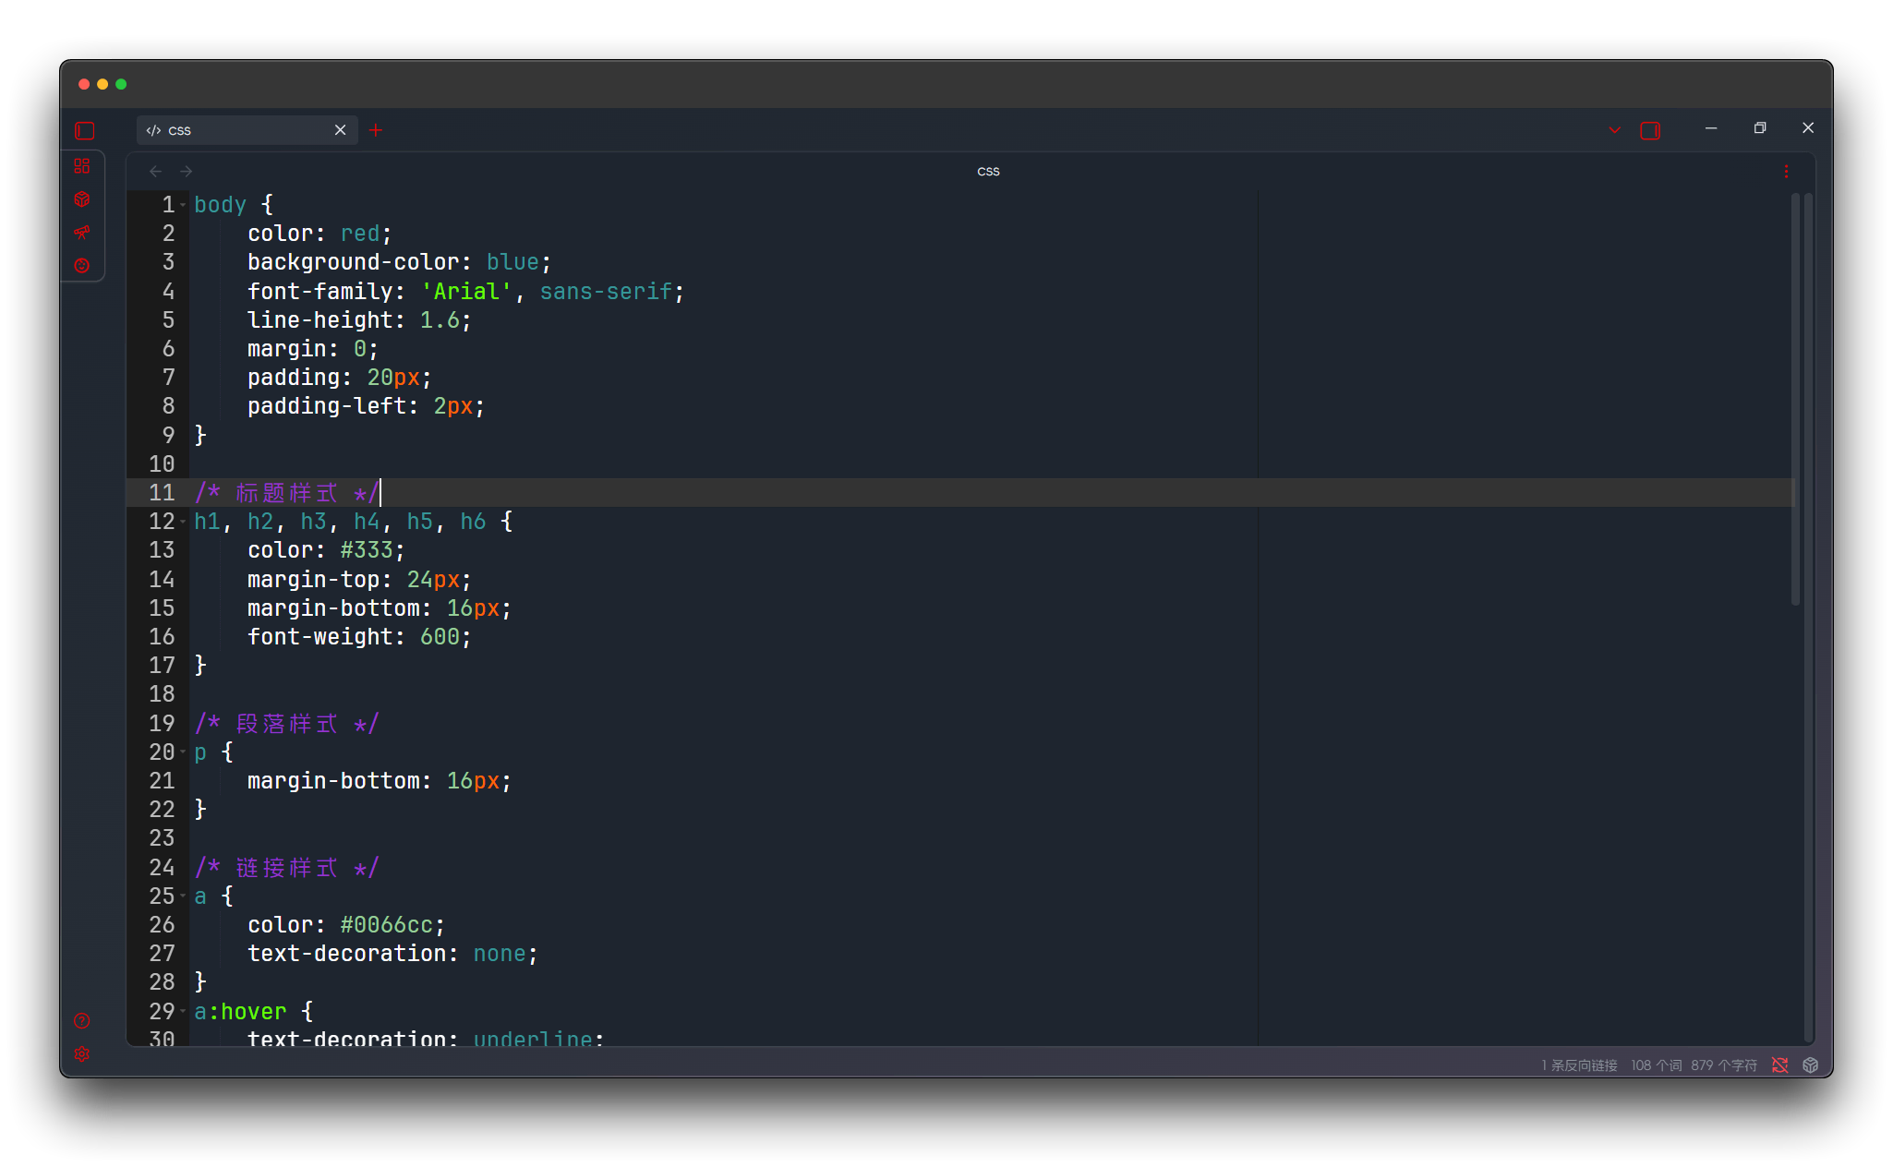Collapse the h1-h6 rule fold arrow
The height and width of the screenshot is (1167, 1893).
184,522
